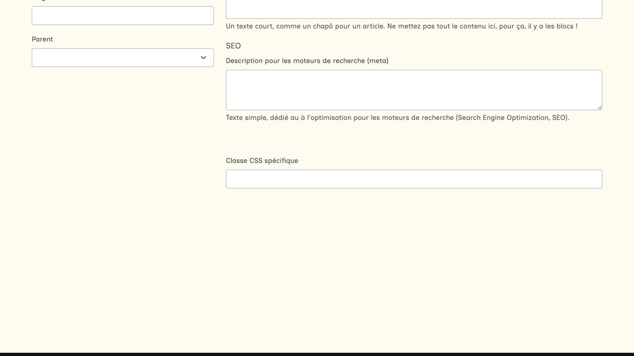
Task: Click the Classe CSS spécifique input field
Action: click(414, 179)
